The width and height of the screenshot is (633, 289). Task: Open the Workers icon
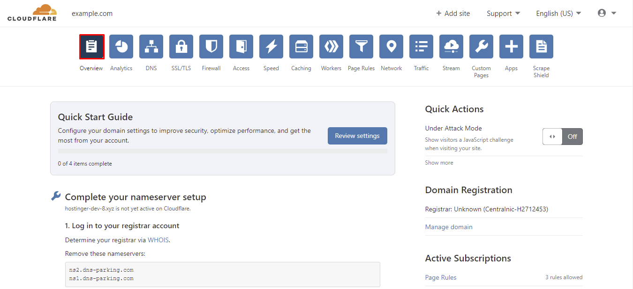click(331, 47)
